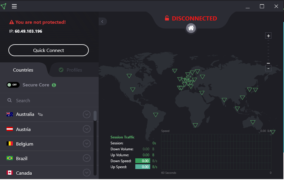Click the Session Traffic heading

(122, 137)
